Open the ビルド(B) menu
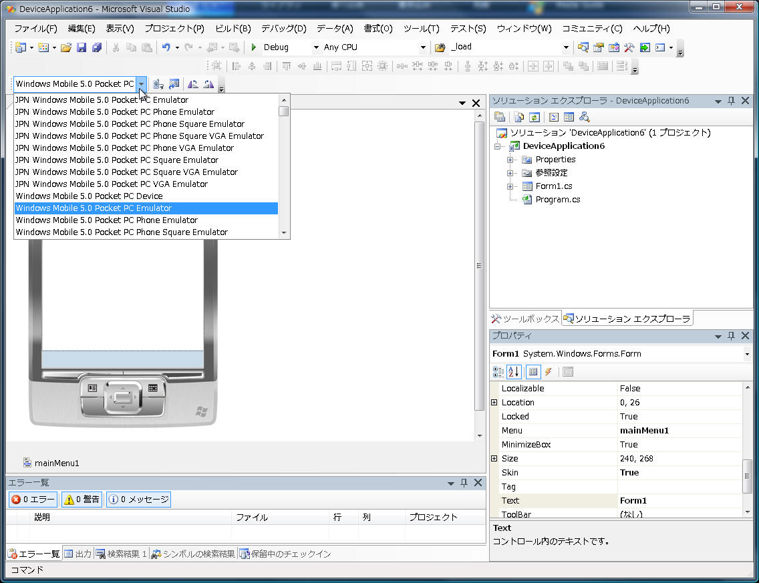The height and width of the screenshot is (583, 759). click(x=233, y=29)
